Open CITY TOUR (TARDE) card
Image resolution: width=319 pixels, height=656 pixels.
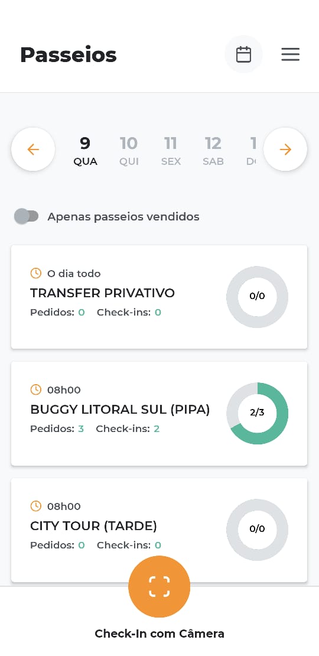[x=159, y=530]
